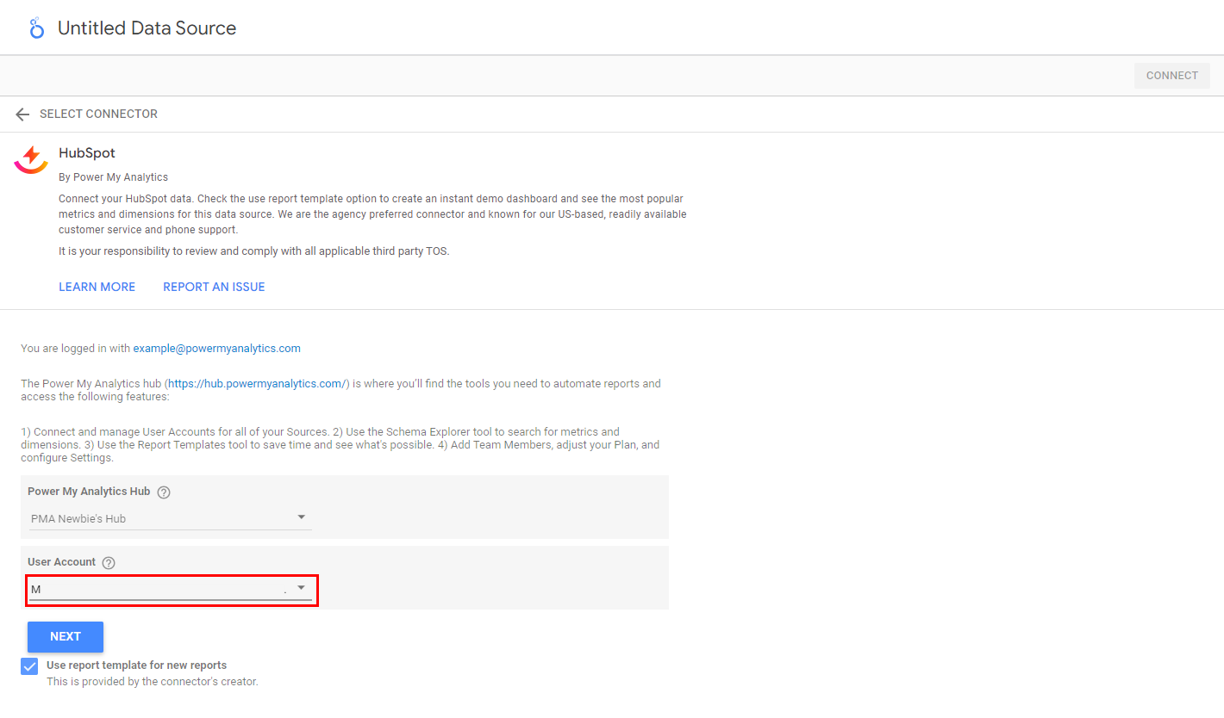This screenshot has height=718, width=1224.
Task: Open help icon beside User Account
Action: pyautogui.click(x=109, y=563)
